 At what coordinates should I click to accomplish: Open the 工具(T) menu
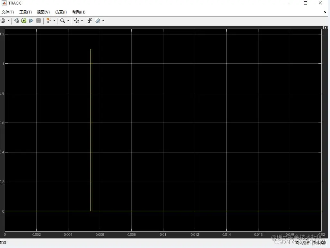25,12
